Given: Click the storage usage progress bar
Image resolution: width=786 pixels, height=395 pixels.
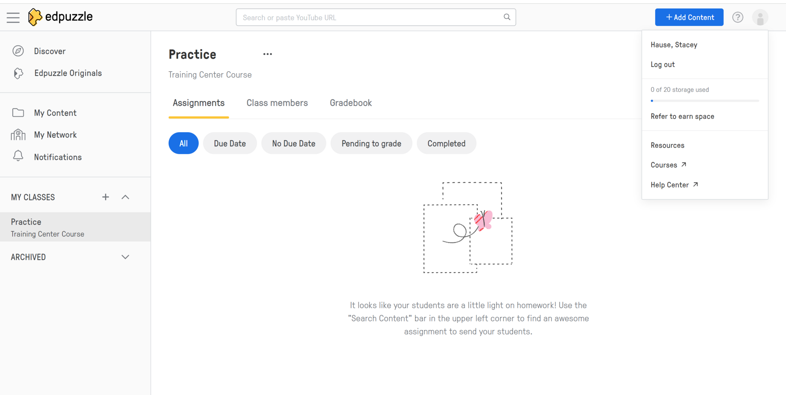Looking at the screenshot, I should (x=705, y=101).
